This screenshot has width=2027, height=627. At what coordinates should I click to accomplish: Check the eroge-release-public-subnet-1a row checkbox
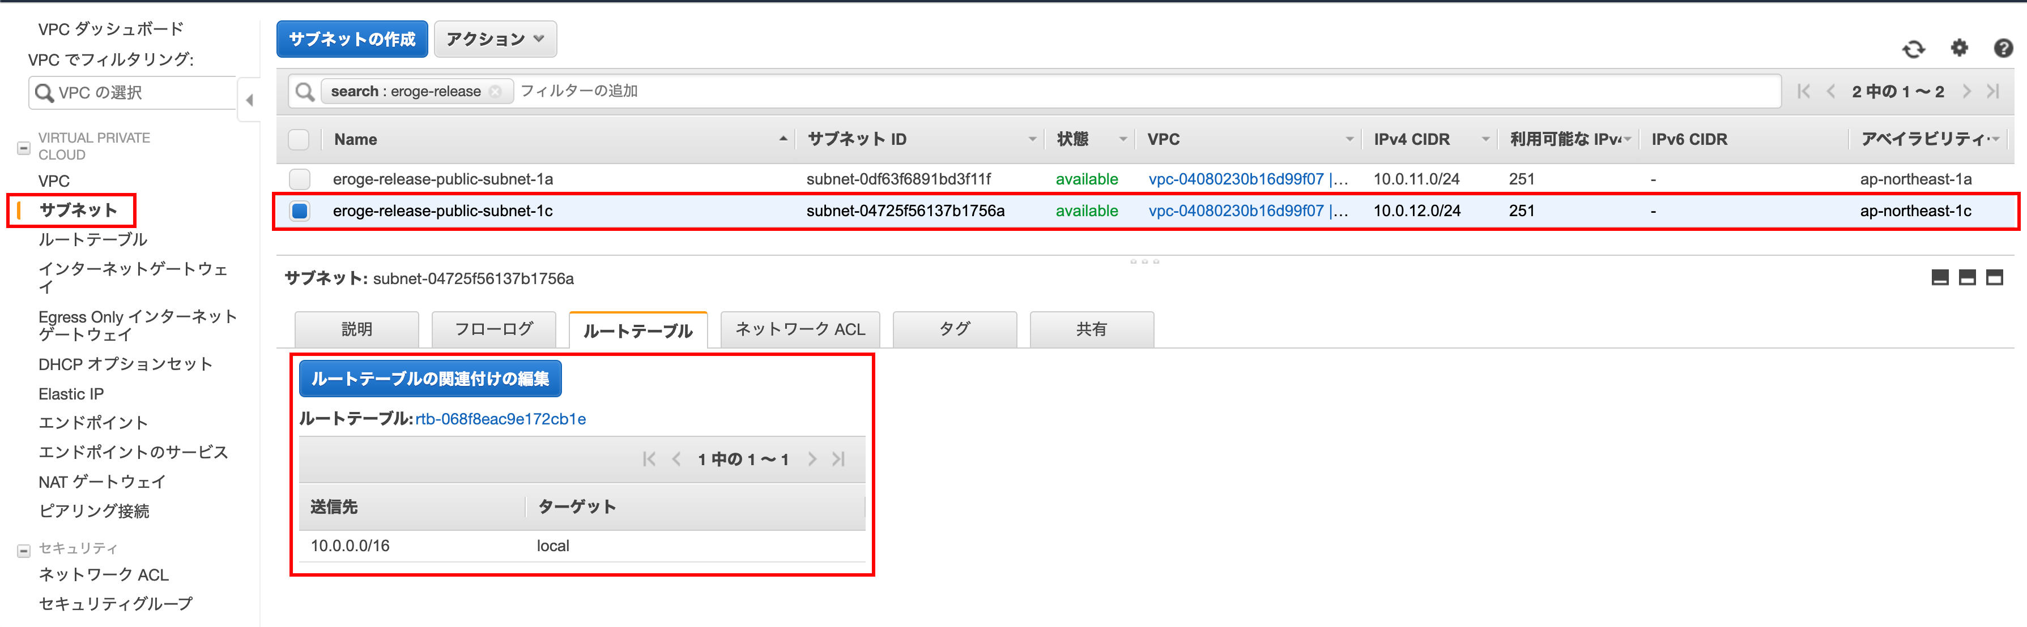300,179
